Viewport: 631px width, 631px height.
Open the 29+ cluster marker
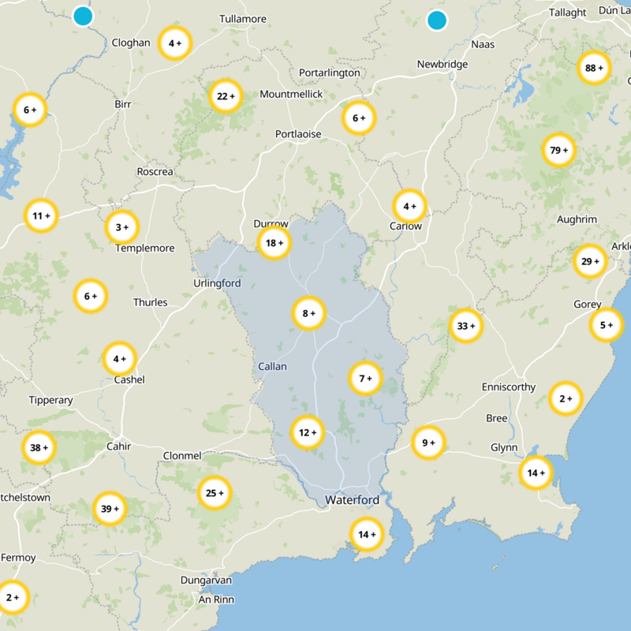point(590,261)
